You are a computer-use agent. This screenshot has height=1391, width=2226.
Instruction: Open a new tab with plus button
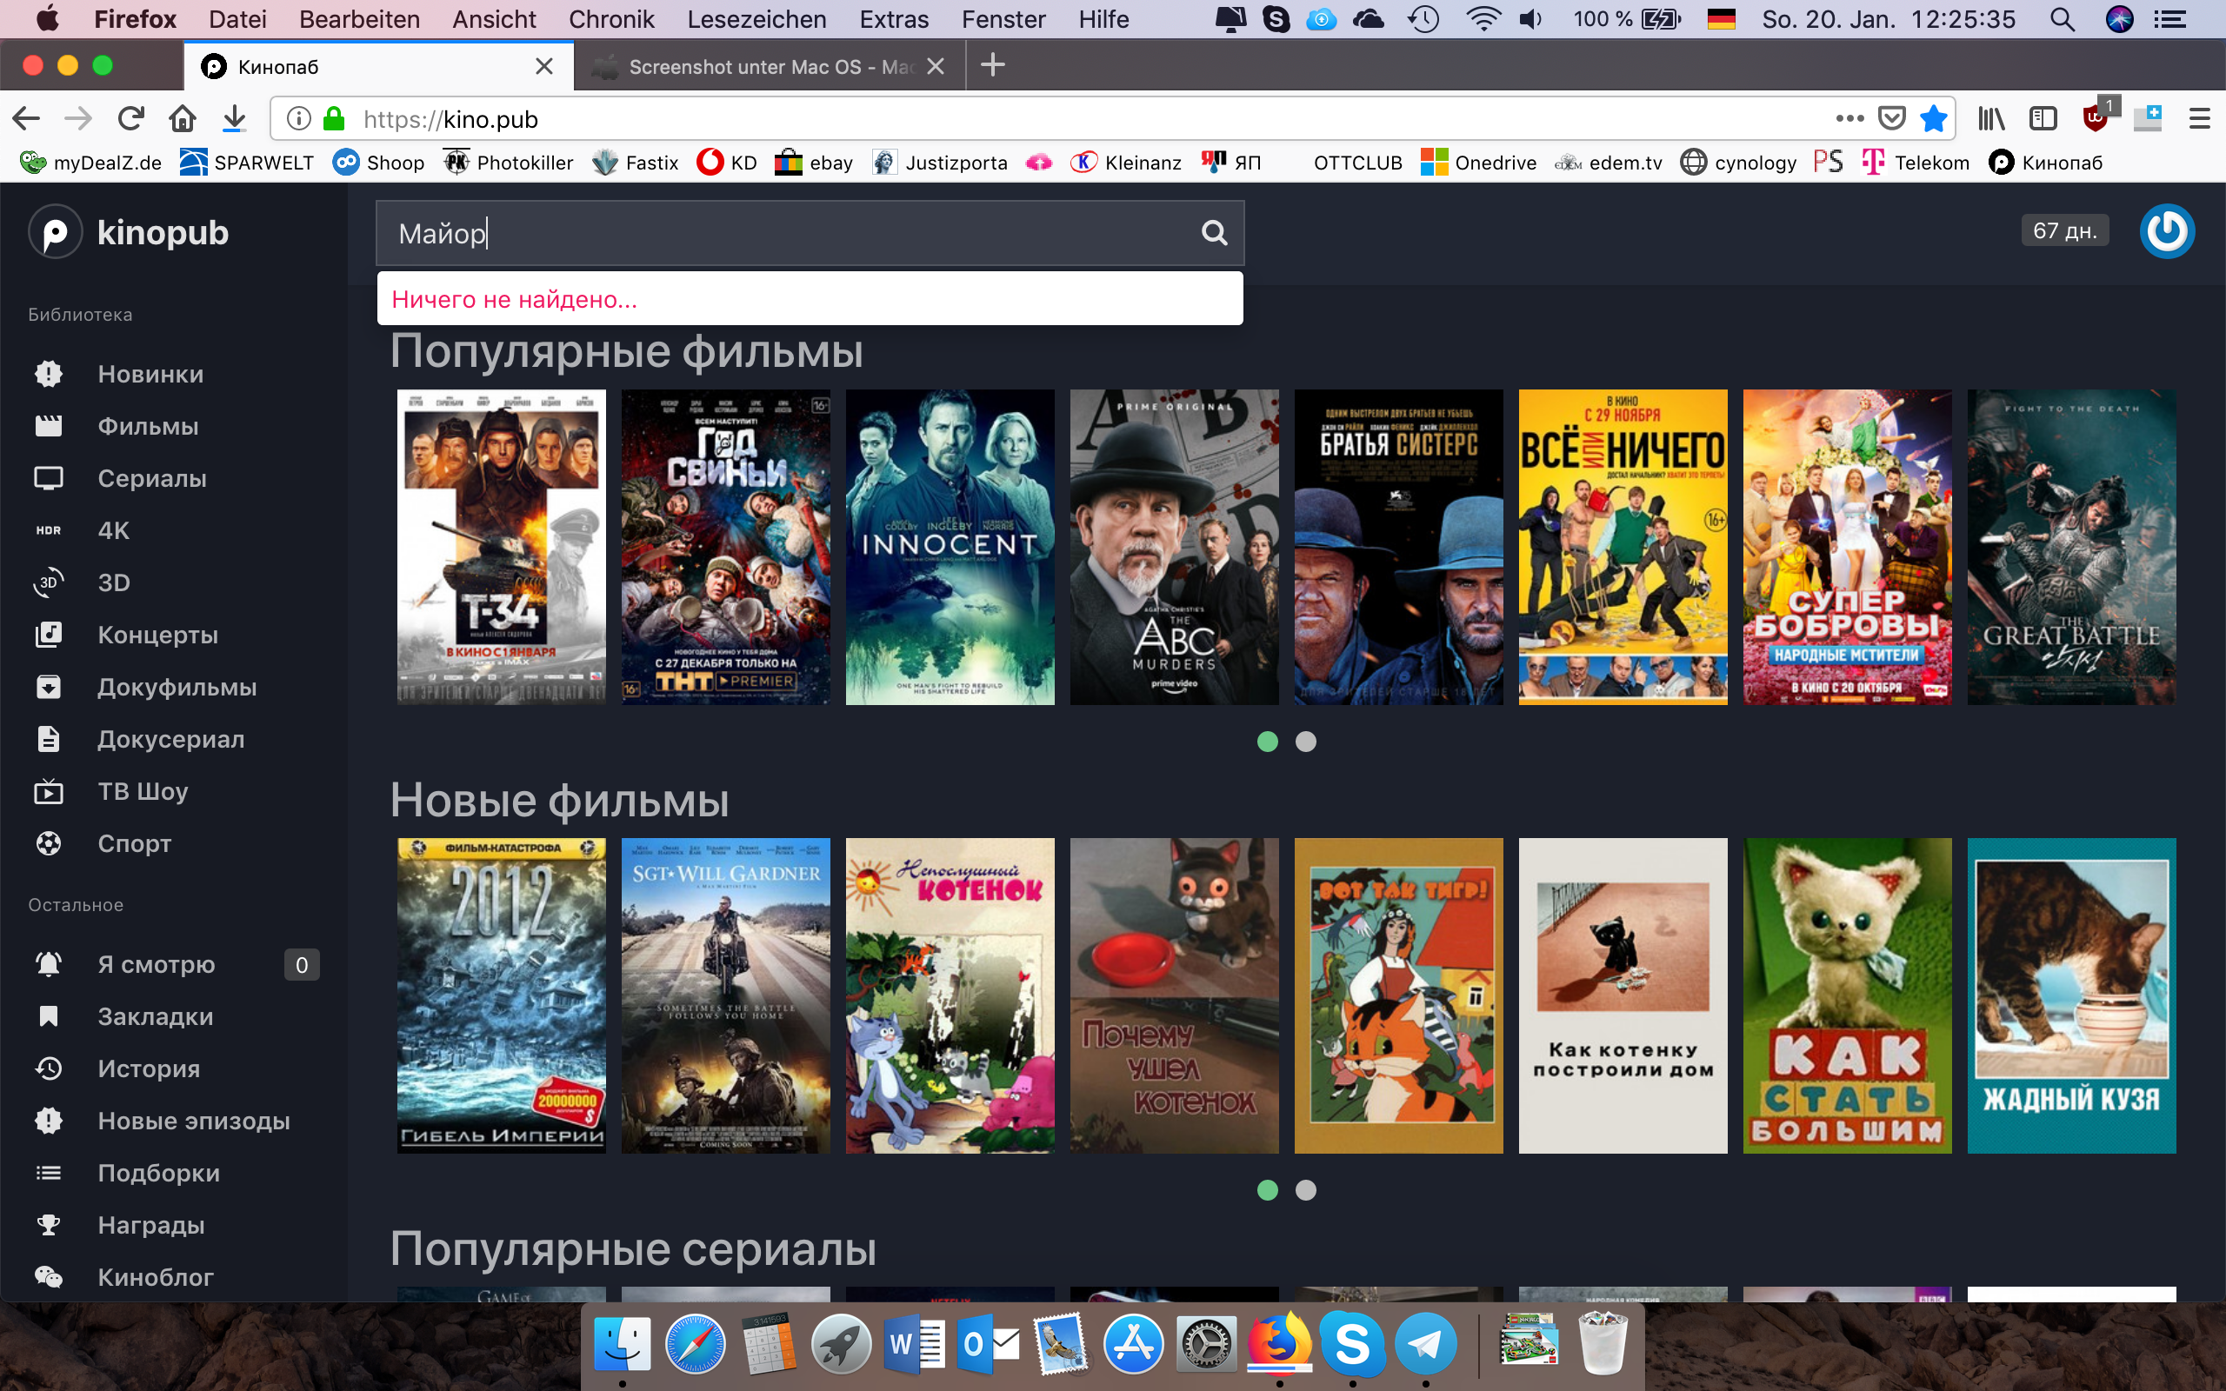click(x=992, y=64)
